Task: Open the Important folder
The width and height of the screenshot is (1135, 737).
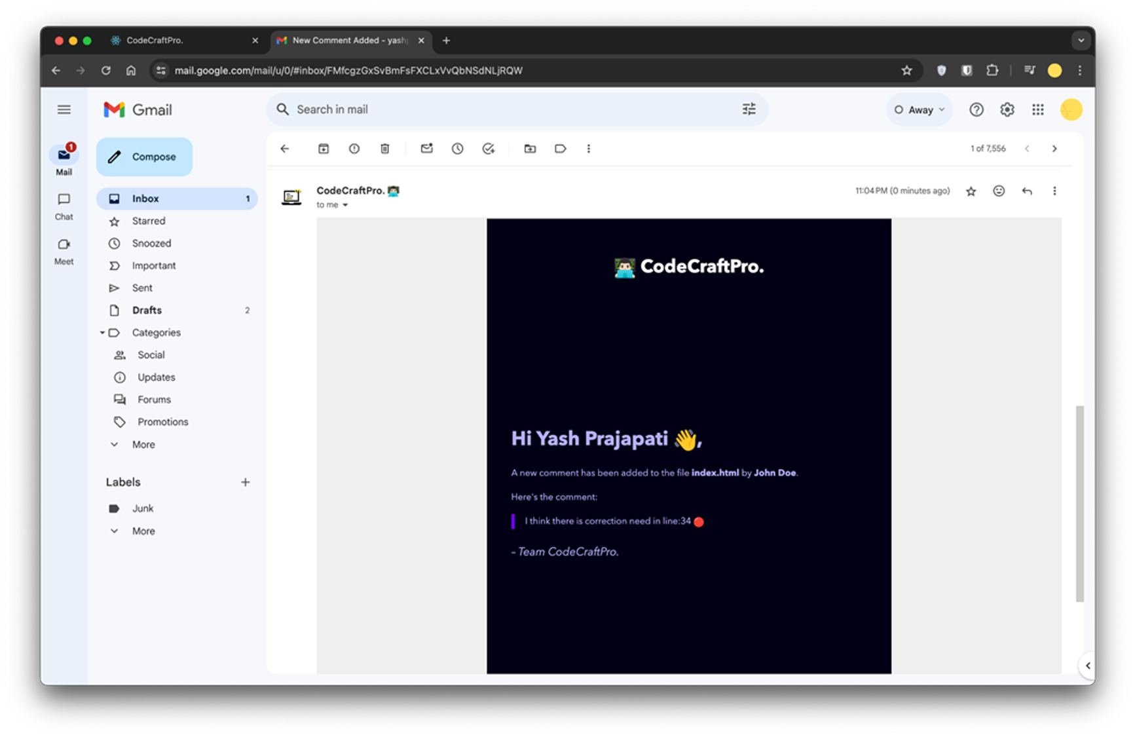Action: click(x=177, y=265)
